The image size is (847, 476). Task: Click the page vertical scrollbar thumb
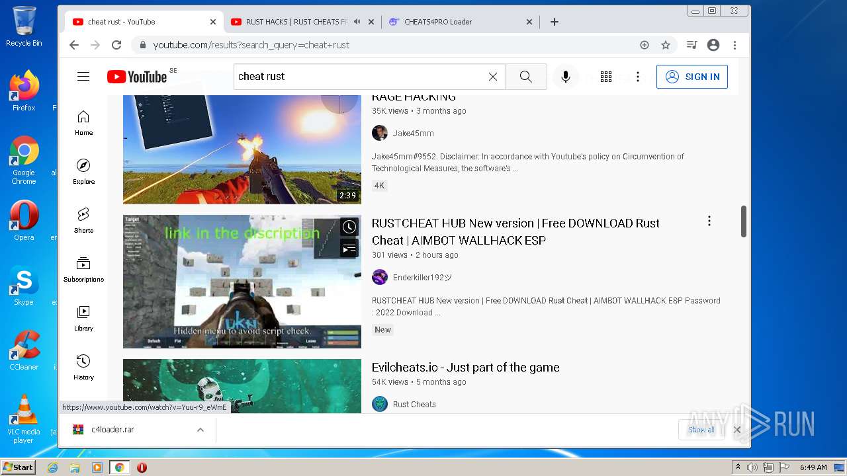pyautogui.click(x=743, y=221)
